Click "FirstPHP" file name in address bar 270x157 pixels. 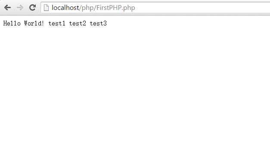pyautogui.click(x=109, y=8)
